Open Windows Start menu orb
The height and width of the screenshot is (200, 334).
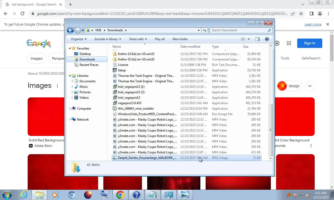click(x=7, y=195)
